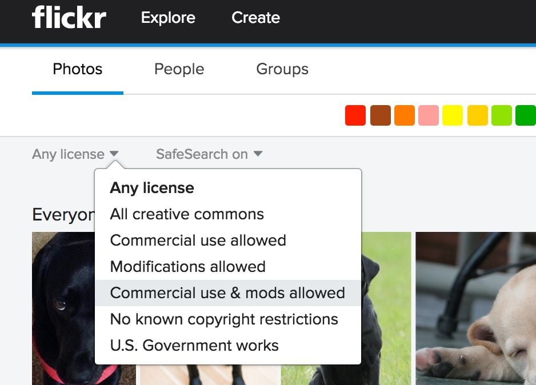Select the yellow color filter
The height and width of the screenshot is (385, 536).
coord(453,115)
